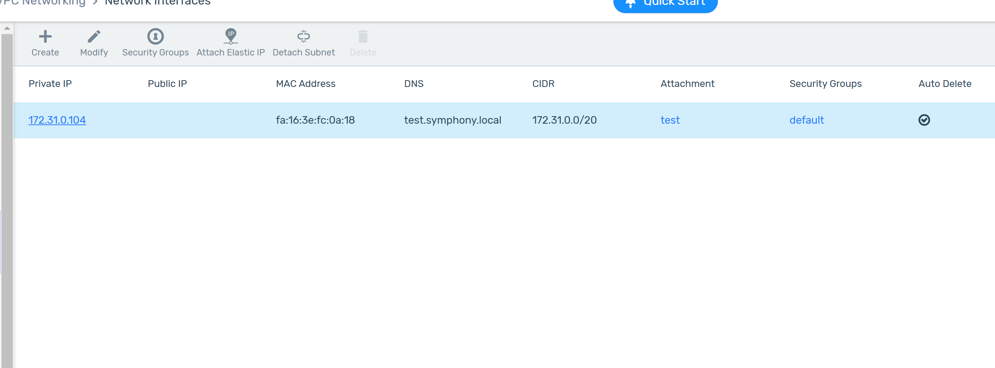Open the 172.31.0.104 private IP link
This screenshot has height=368, width=995.
coord(57,120)
